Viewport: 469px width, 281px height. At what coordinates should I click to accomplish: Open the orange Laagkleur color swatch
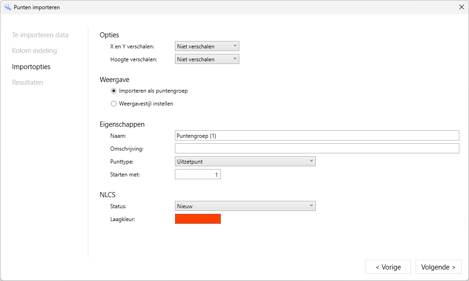coord(198,219)
